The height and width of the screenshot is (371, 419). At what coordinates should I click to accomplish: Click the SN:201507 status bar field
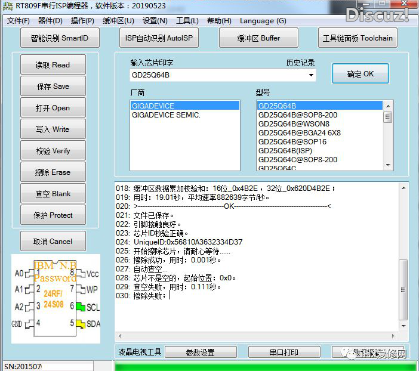(x=48, y=366)
